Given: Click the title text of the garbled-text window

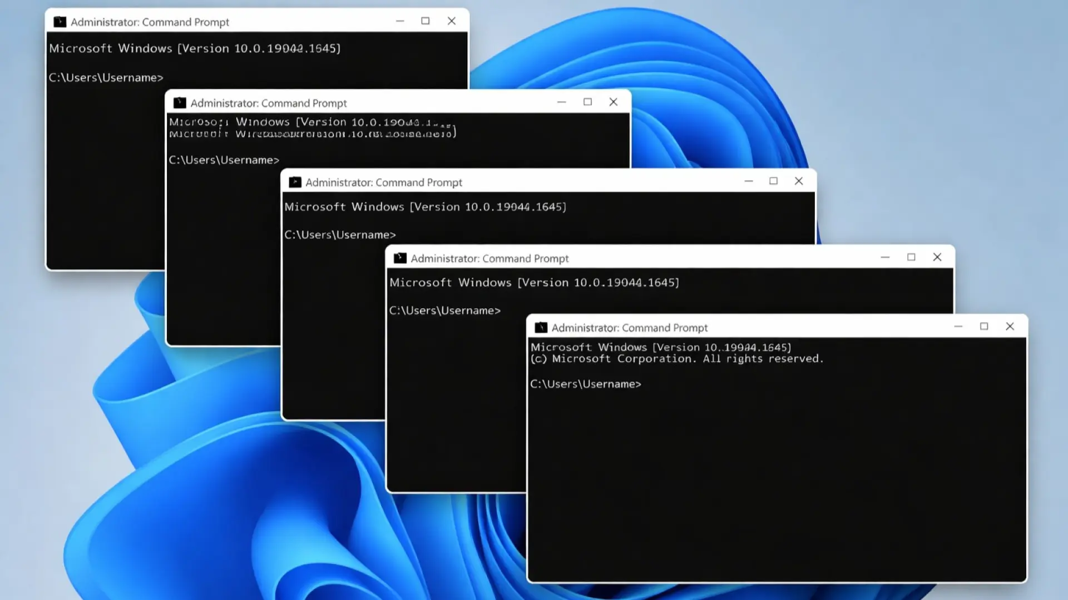Looking at the screenshot, I should pos(269,103).
